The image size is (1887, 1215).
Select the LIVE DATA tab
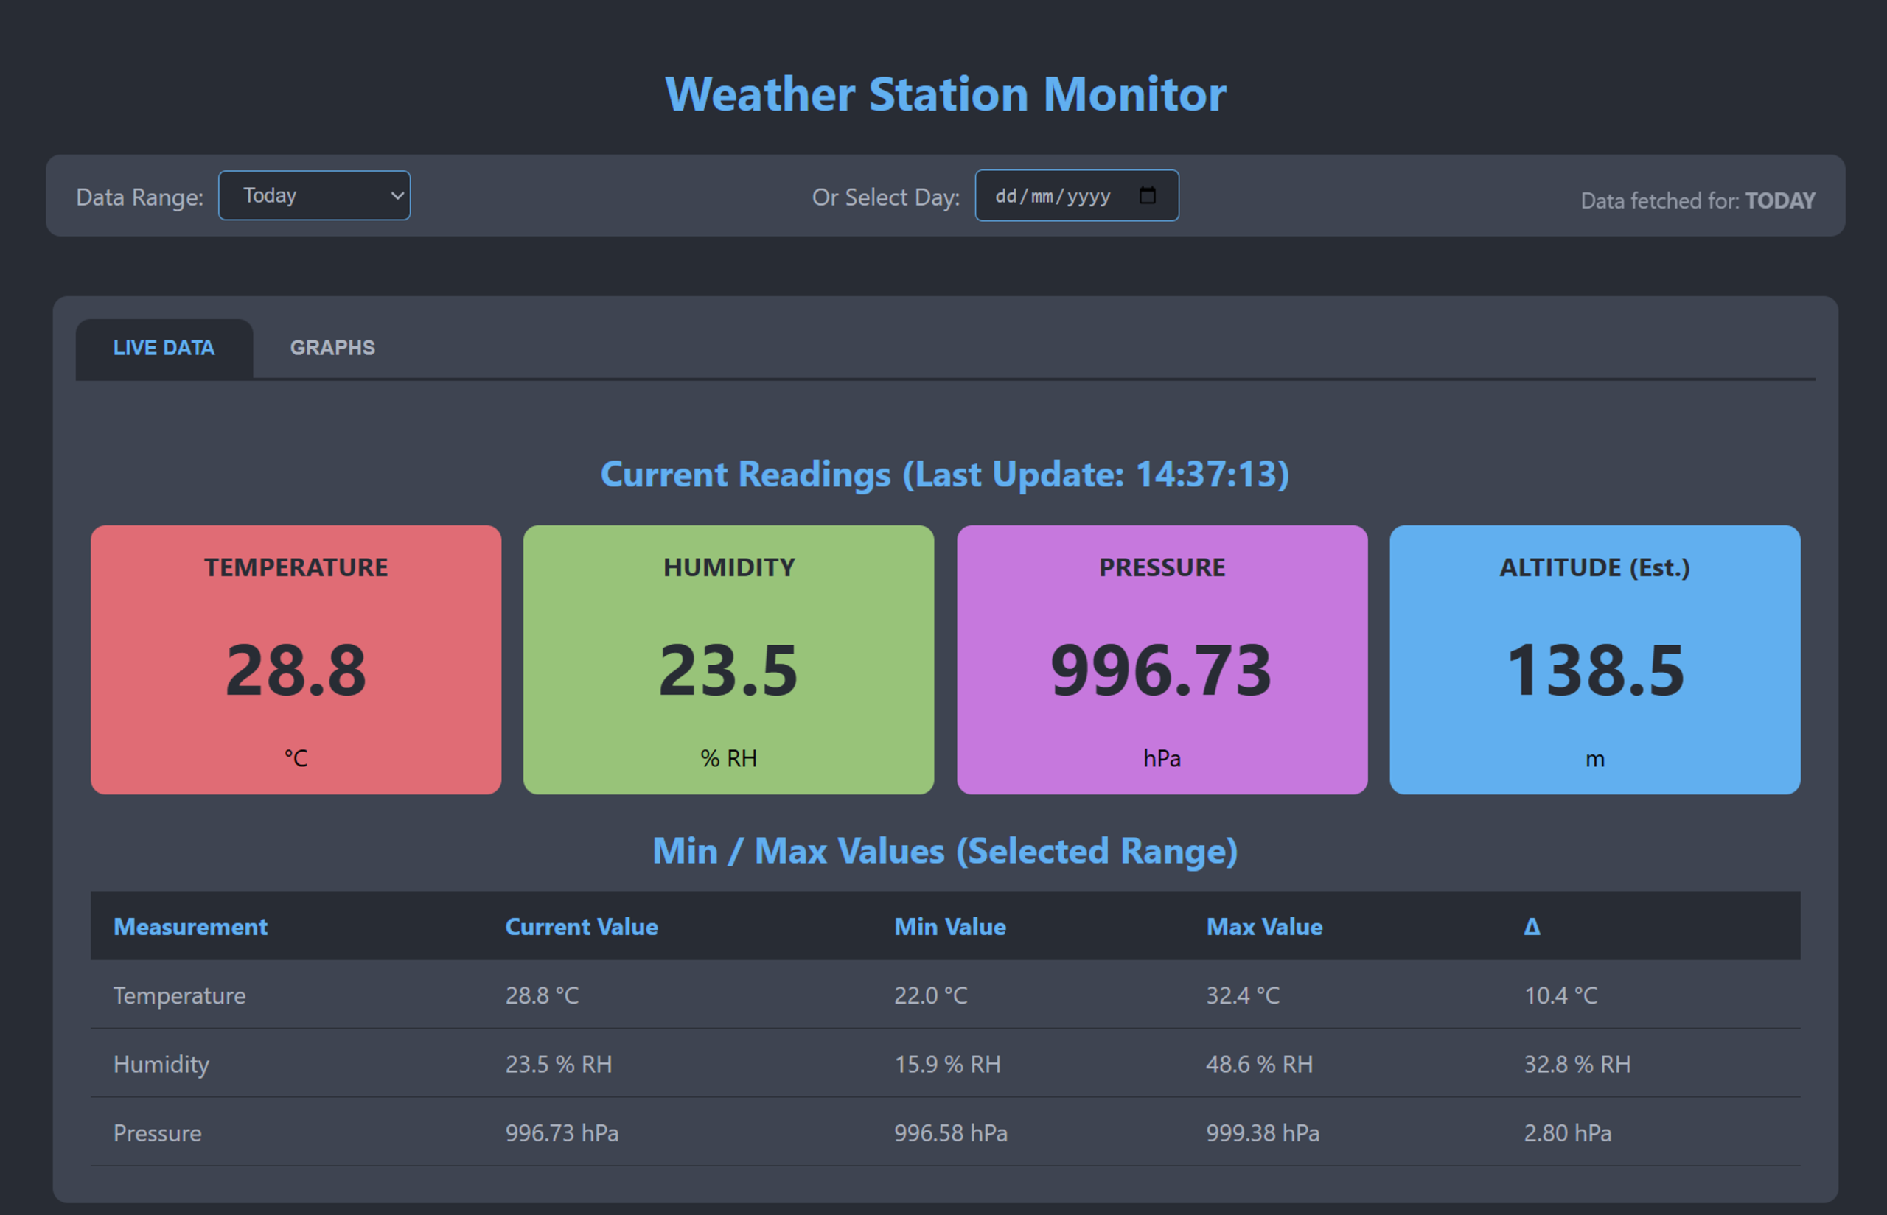(x=164, y=348)
